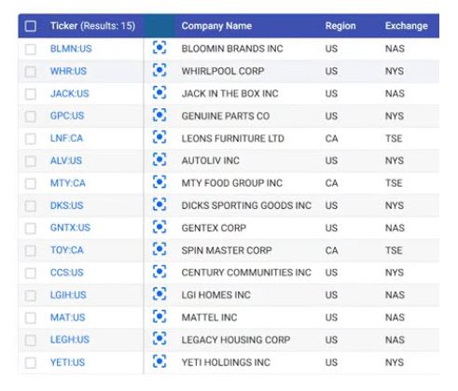Screen dimensions: 458x391
Task: Click the focus icon for Bloomin Brands Inc
Action: [x=160, y=48]
